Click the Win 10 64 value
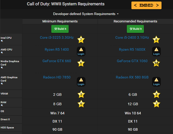The image size is (173, 134). pos(133,113)
